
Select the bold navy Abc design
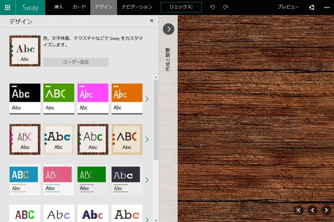[x=93, y=213]
